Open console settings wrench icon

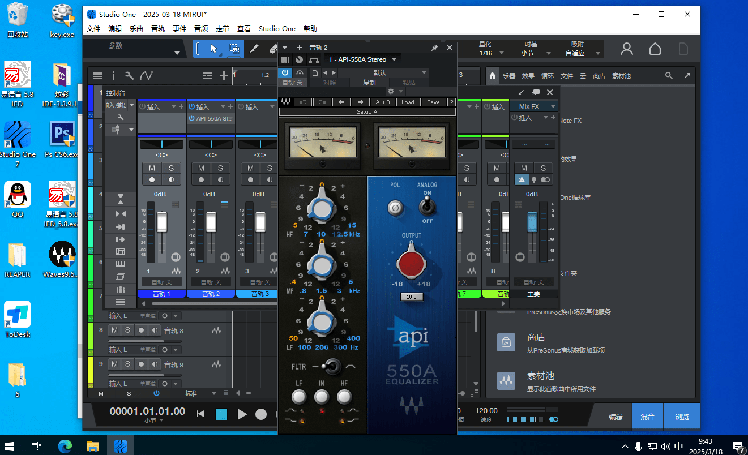tap(121, 117)
